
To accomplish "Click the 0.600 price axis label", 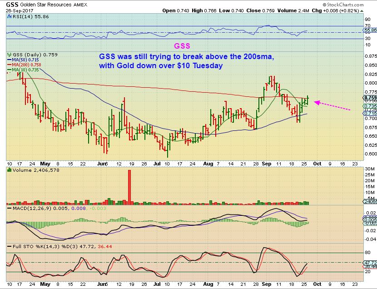I will point(371,154).
